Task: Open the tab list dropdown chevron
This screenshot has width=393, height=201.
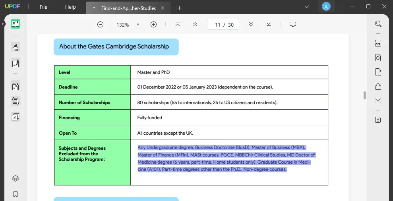Action: click(306, 7)
